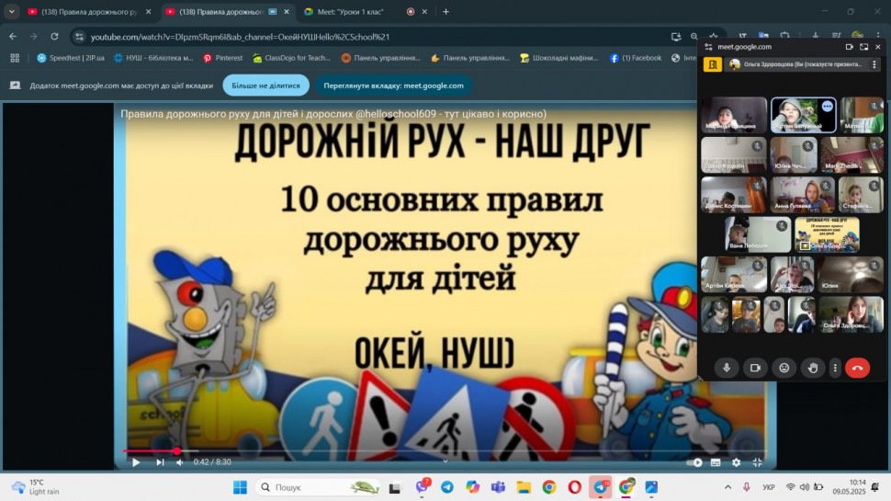Exit fullscreen in the YouTube player

coord(758,462)
